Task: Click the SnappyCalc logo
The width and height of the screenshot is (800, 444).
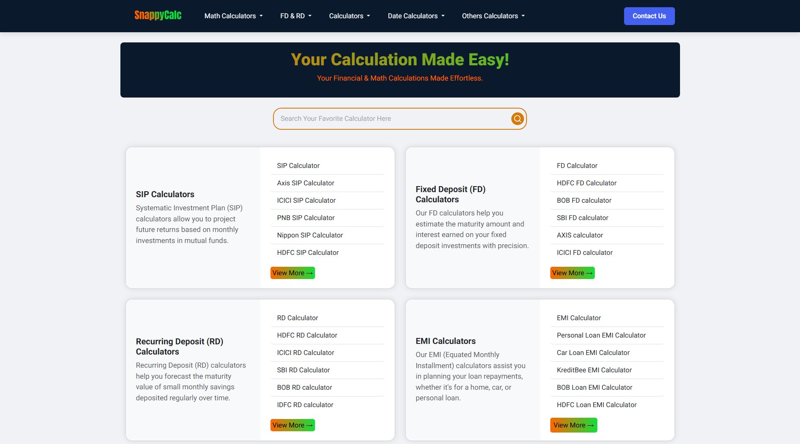Action: click(x=158, y=16)
